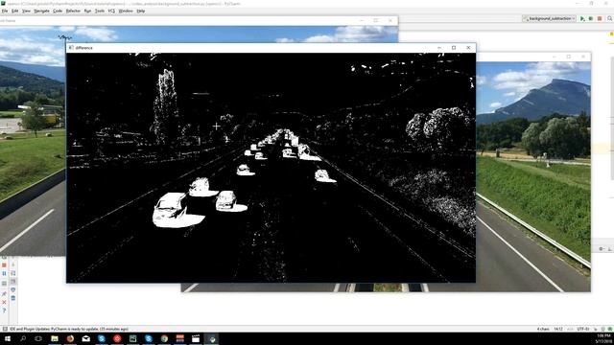Open the View menu

coord(26,11)
